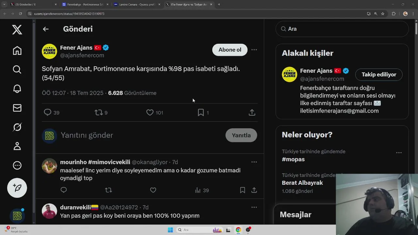Reload the page
Image resolution: width=418 pixels, height=235 pixels.
click(x=20, y=14)
